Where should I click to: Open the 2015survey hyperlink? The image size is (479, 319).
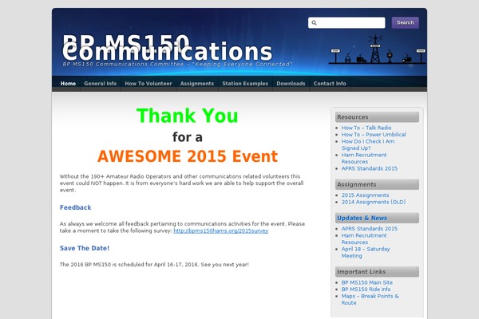(x=221, y=230)
